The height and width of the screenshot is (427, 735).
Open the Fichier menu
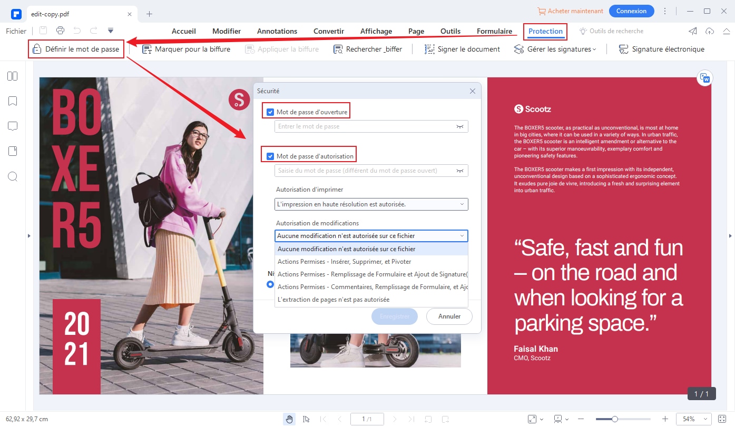coord(16,31)
